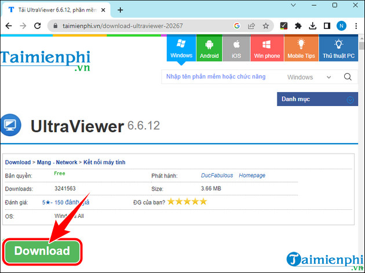Expand tab search chevron
Screen dimensions: 365x273
click(x=293, y=5)
